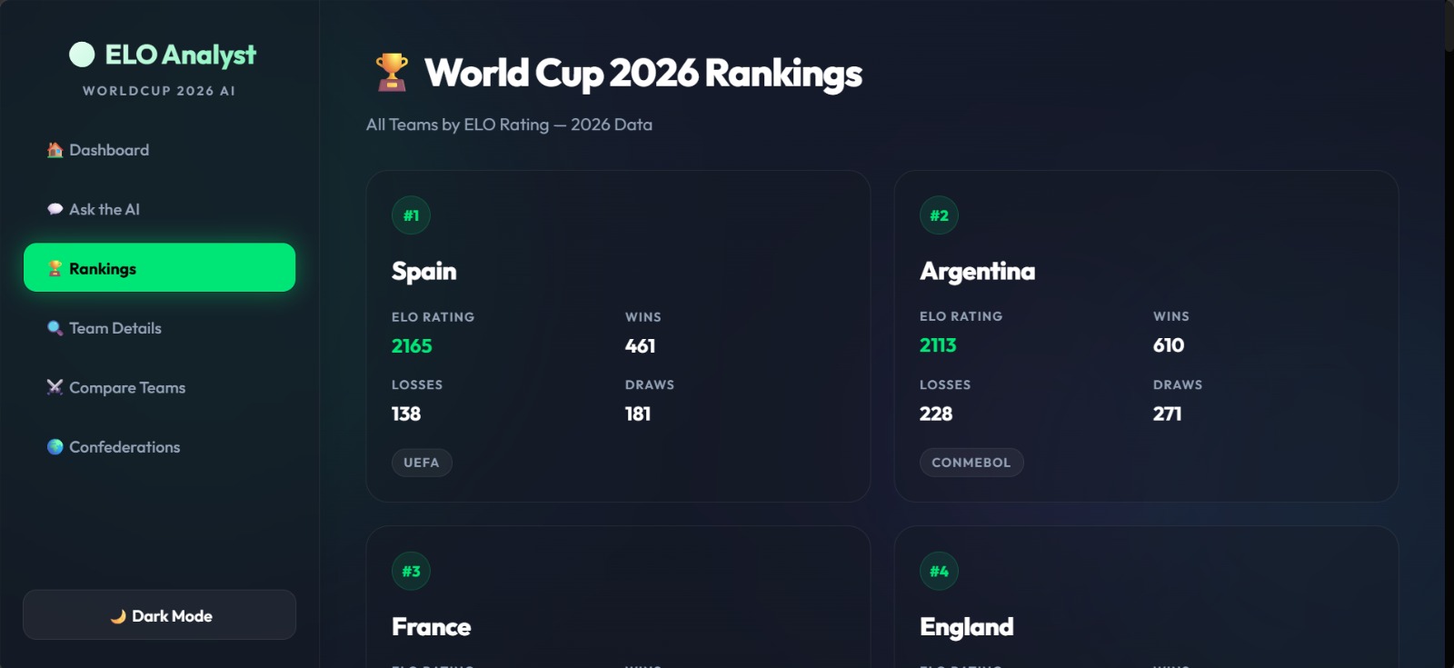Click the globe icon beside Confederations
1454x668 pixels.
point(55,447)
